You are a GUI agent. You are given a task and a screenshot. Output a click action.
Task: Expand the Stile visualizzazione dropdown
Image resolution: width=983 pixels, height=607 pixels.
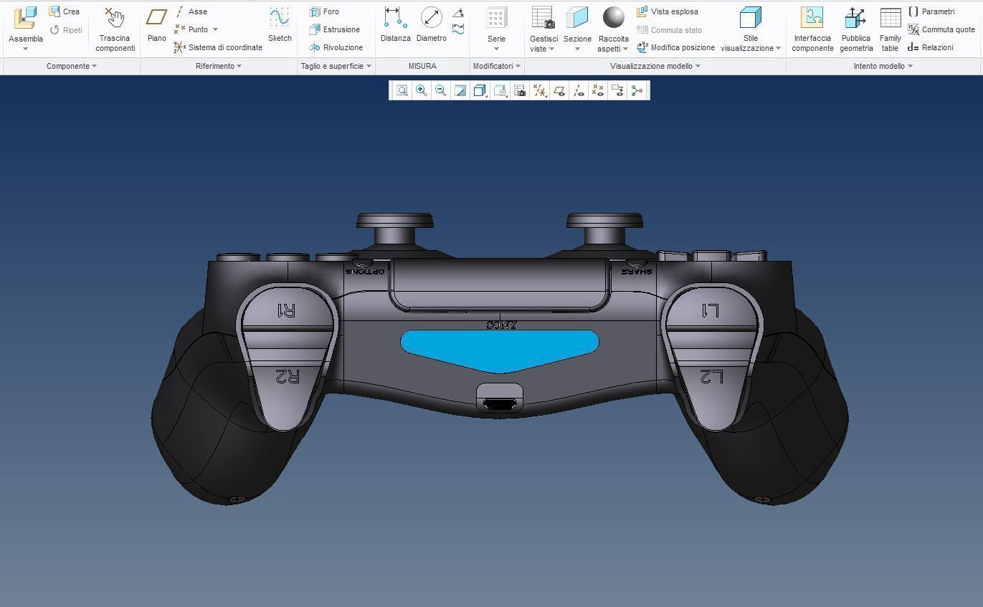click(x=778, y=49)
